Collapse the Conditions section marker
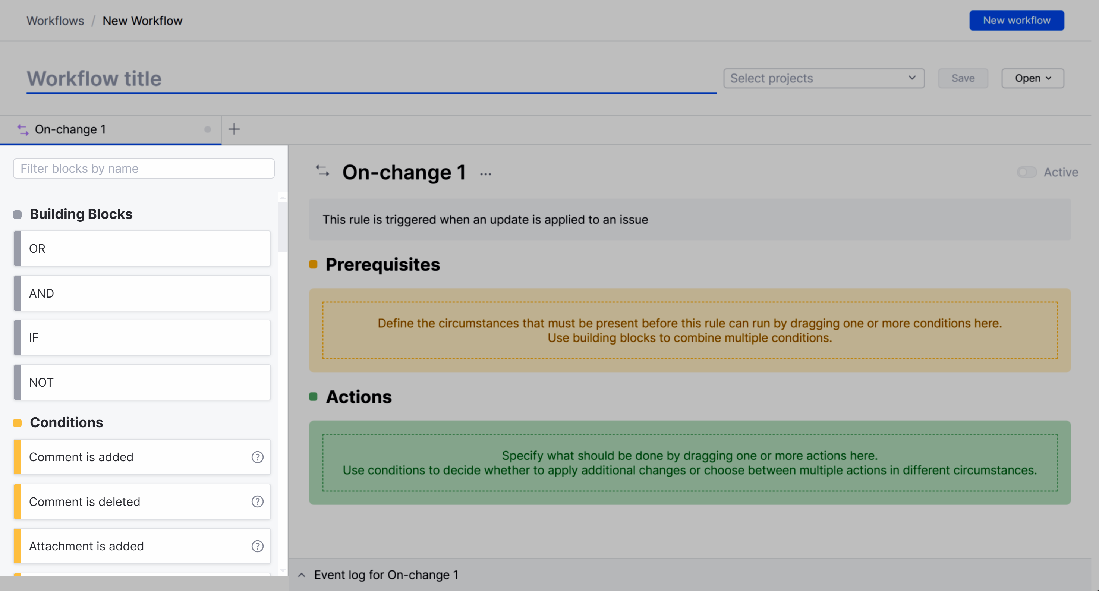The image size is (1099, 591). [x=17, y=422]
